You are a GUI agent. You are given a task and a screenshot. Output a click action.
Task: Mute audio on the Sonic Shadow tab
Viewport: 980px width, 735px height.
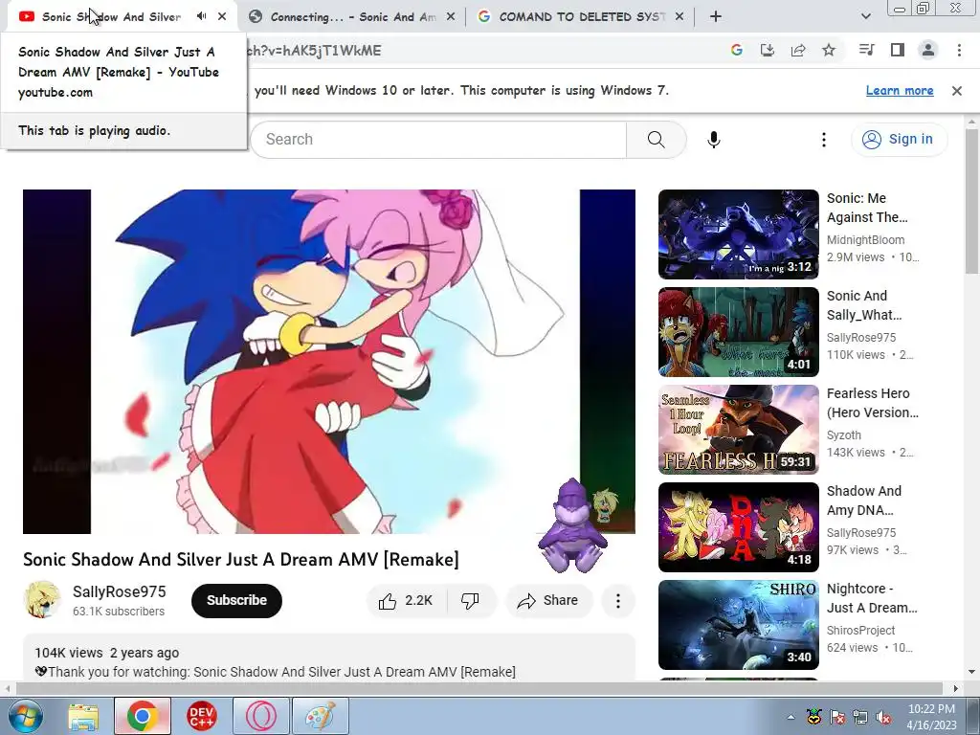click(x=201, y=16)
